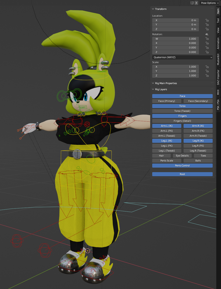The height and width of the screenshot is (289, 221).
Task: Enable the Arm.L (Tweak) layer
Action: 167,136
